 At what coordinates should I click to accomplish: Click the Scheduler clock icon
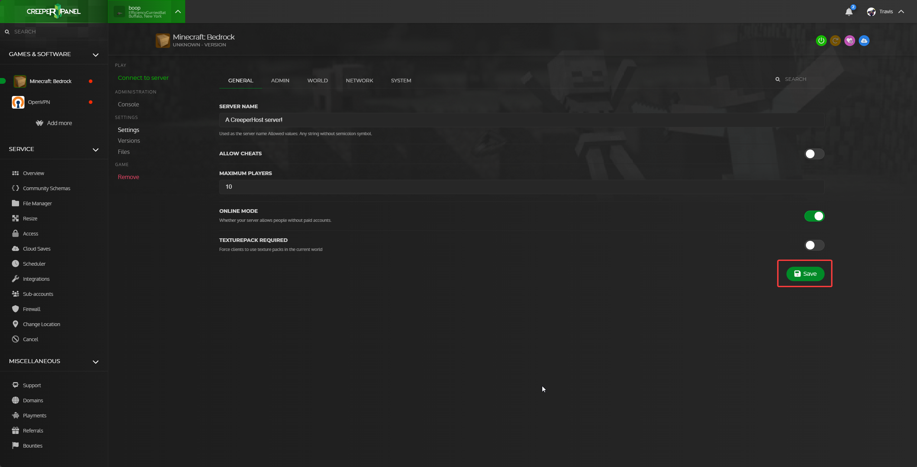pos(15,264)
